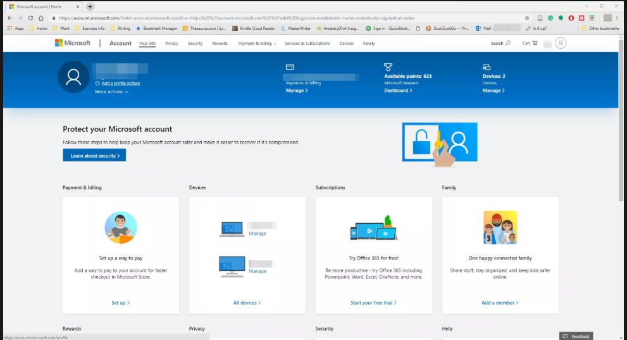Open the DuckDuckGo bookmark
Viewport: 627px width, 340px height.
point(447,28)
